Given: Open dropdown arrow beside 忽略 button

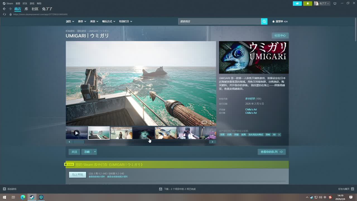Looking at the screenshot, I should click(95, 152).
